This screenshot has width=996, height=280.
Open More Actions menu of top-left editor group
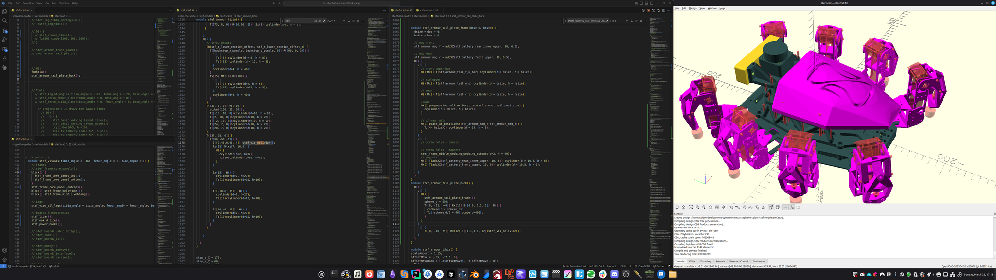170,10
